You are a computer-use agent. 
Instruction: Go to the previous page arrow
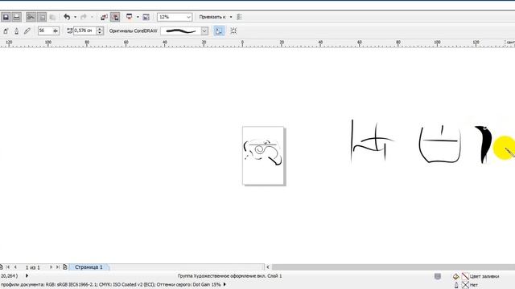[x=15, y=267]
